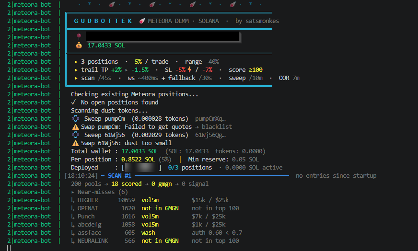This screenshot has height=251, width=418.
Task: Click 'Scanning dust tokens...' line
Action: [109, 110]
